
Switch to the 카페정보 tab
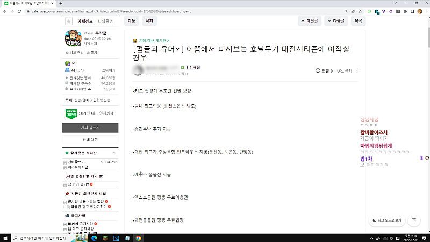pos(85,21)
